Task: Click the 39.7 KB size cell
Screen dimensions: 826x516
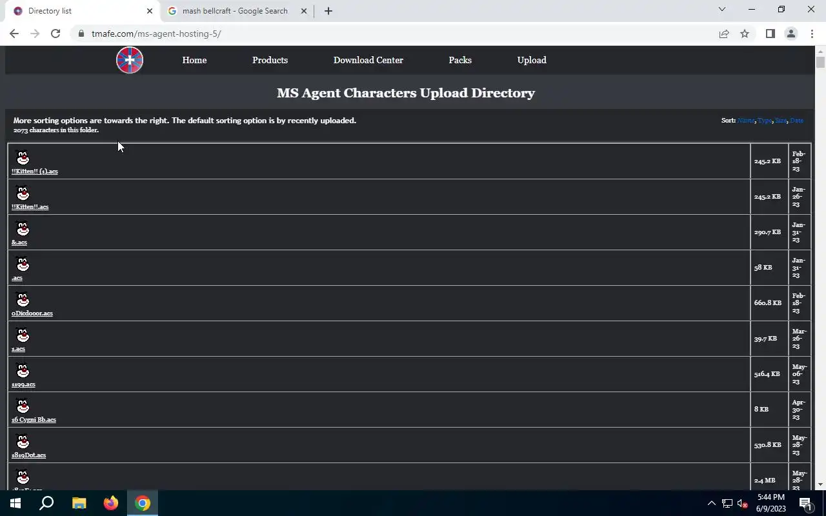Action: pyautogui.click(x=769, y=339)
